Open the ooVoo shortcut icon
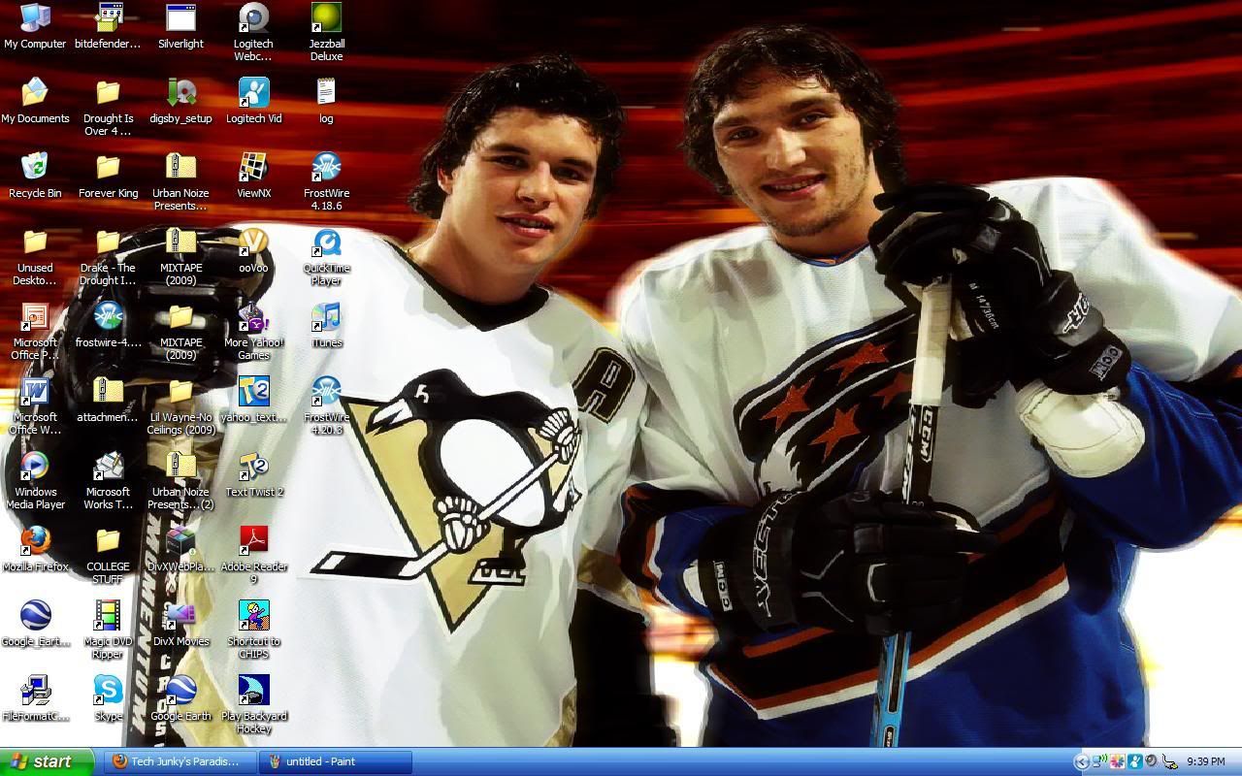The height and width of the screenshot is (776, 1242). pyautogui.click(x=253, y=251)
